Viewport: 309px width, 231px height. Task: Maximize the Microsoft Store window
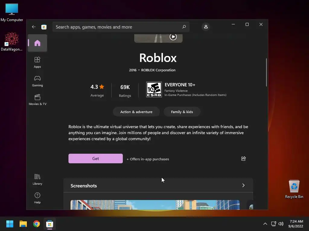pos(247,24)
